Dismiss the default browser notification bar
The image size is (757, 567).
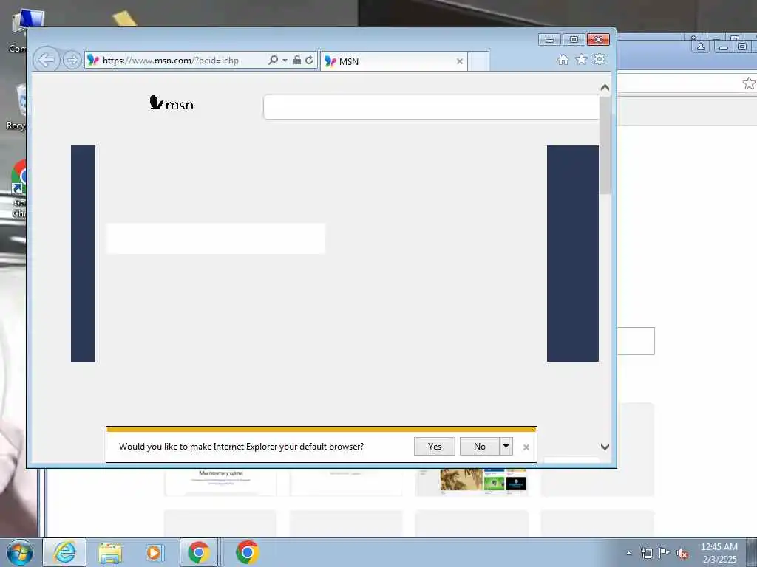pos(526,447)
